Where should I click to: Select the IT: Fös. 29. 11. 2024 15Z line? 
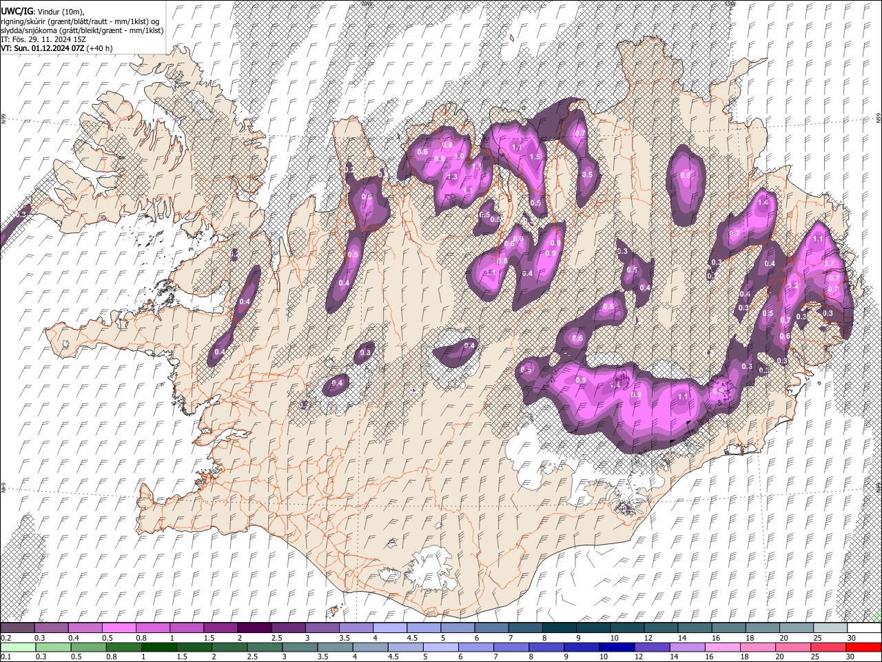click(x=43, y=39)
